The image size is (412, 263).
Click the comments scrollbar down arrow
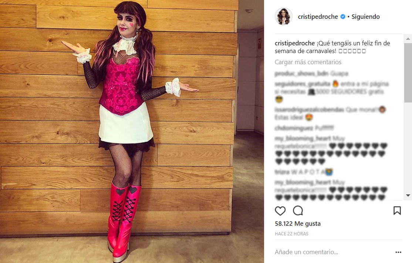pos(408,195)
